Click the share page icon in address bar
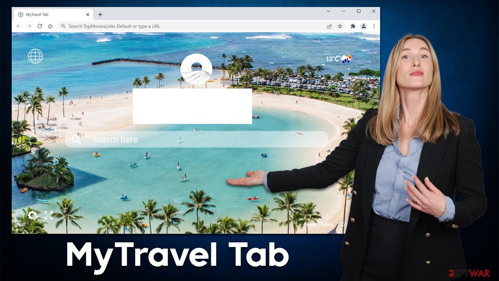This screenshot has width=499, height=281. pos(329,26)
